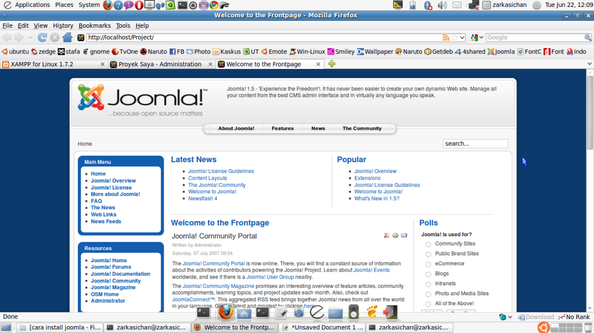This screenshot has width=594, height=333.
Task: Click the volume icon in system tray
Action: (442, 5)
